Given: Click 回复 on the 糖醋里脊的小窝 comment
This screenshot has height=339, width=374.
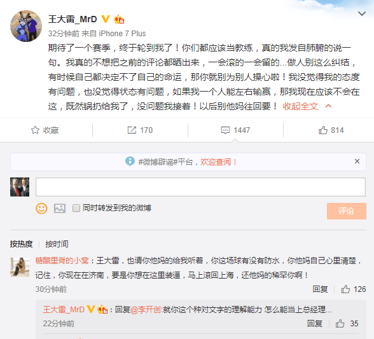Looking at the screenshot, I should tap(320, 289).
